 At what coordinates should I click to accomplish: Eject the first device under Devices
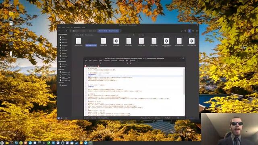(x=69, y=72)
